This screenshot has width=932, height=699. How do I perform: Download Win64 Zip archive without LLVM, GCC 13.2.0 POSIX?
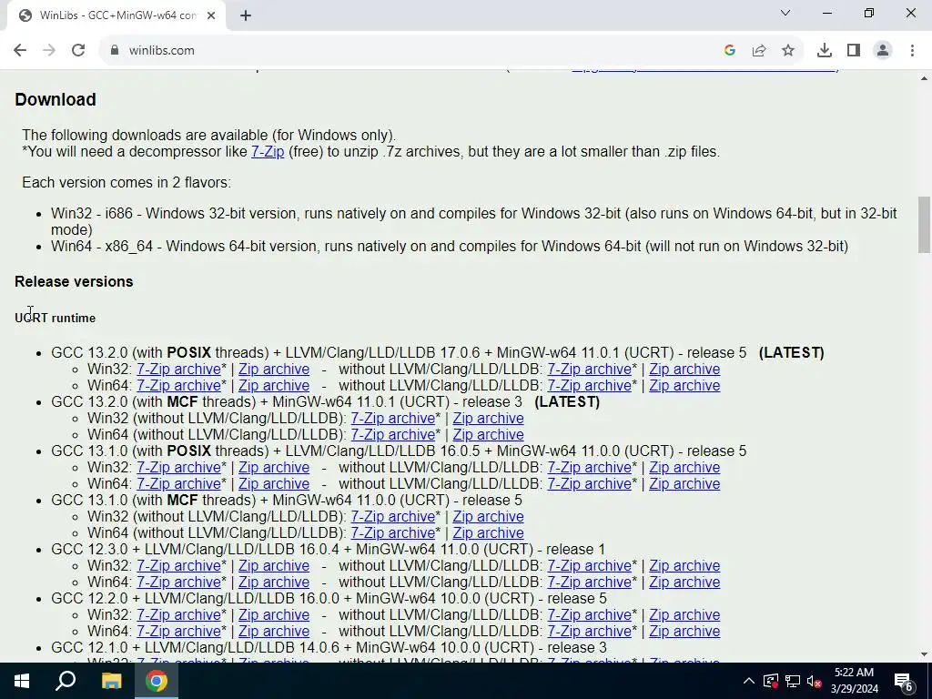tap(684, 386)
